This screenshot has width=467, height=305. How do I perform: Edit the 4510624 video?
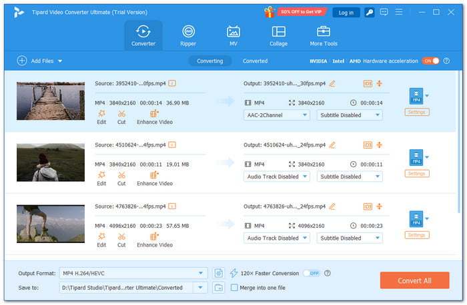point(101,179)
